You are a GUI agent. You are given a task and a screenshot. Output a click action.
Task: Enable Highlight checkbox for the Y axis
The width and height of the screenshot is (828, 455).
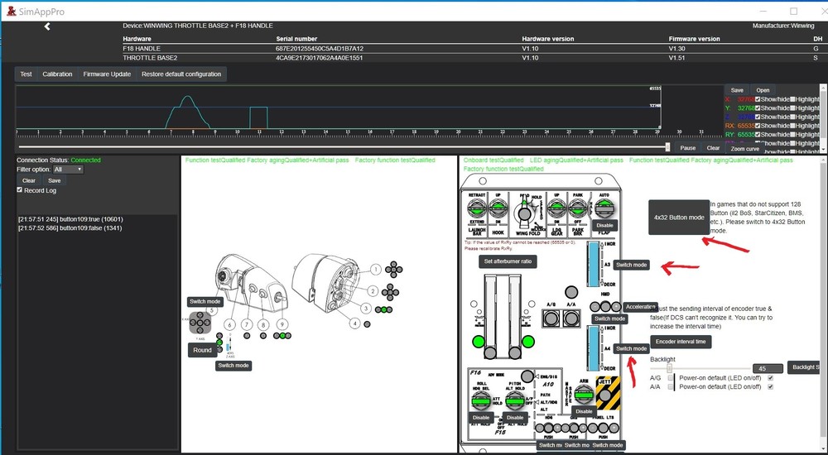pos(793,108)
